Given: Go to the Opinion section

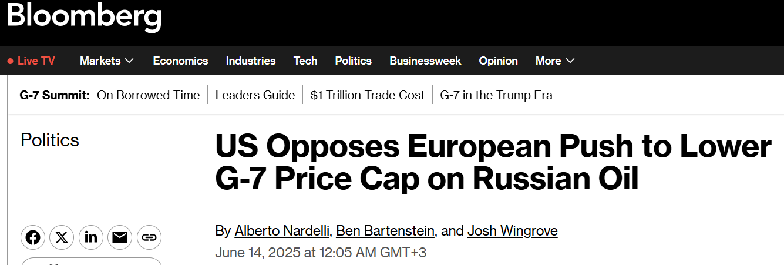Looking at the screenshot, I should 498,61.
